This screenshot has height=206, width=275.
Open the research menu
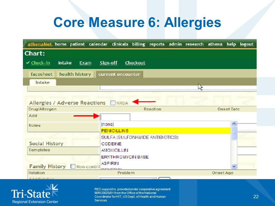point(195,44)
